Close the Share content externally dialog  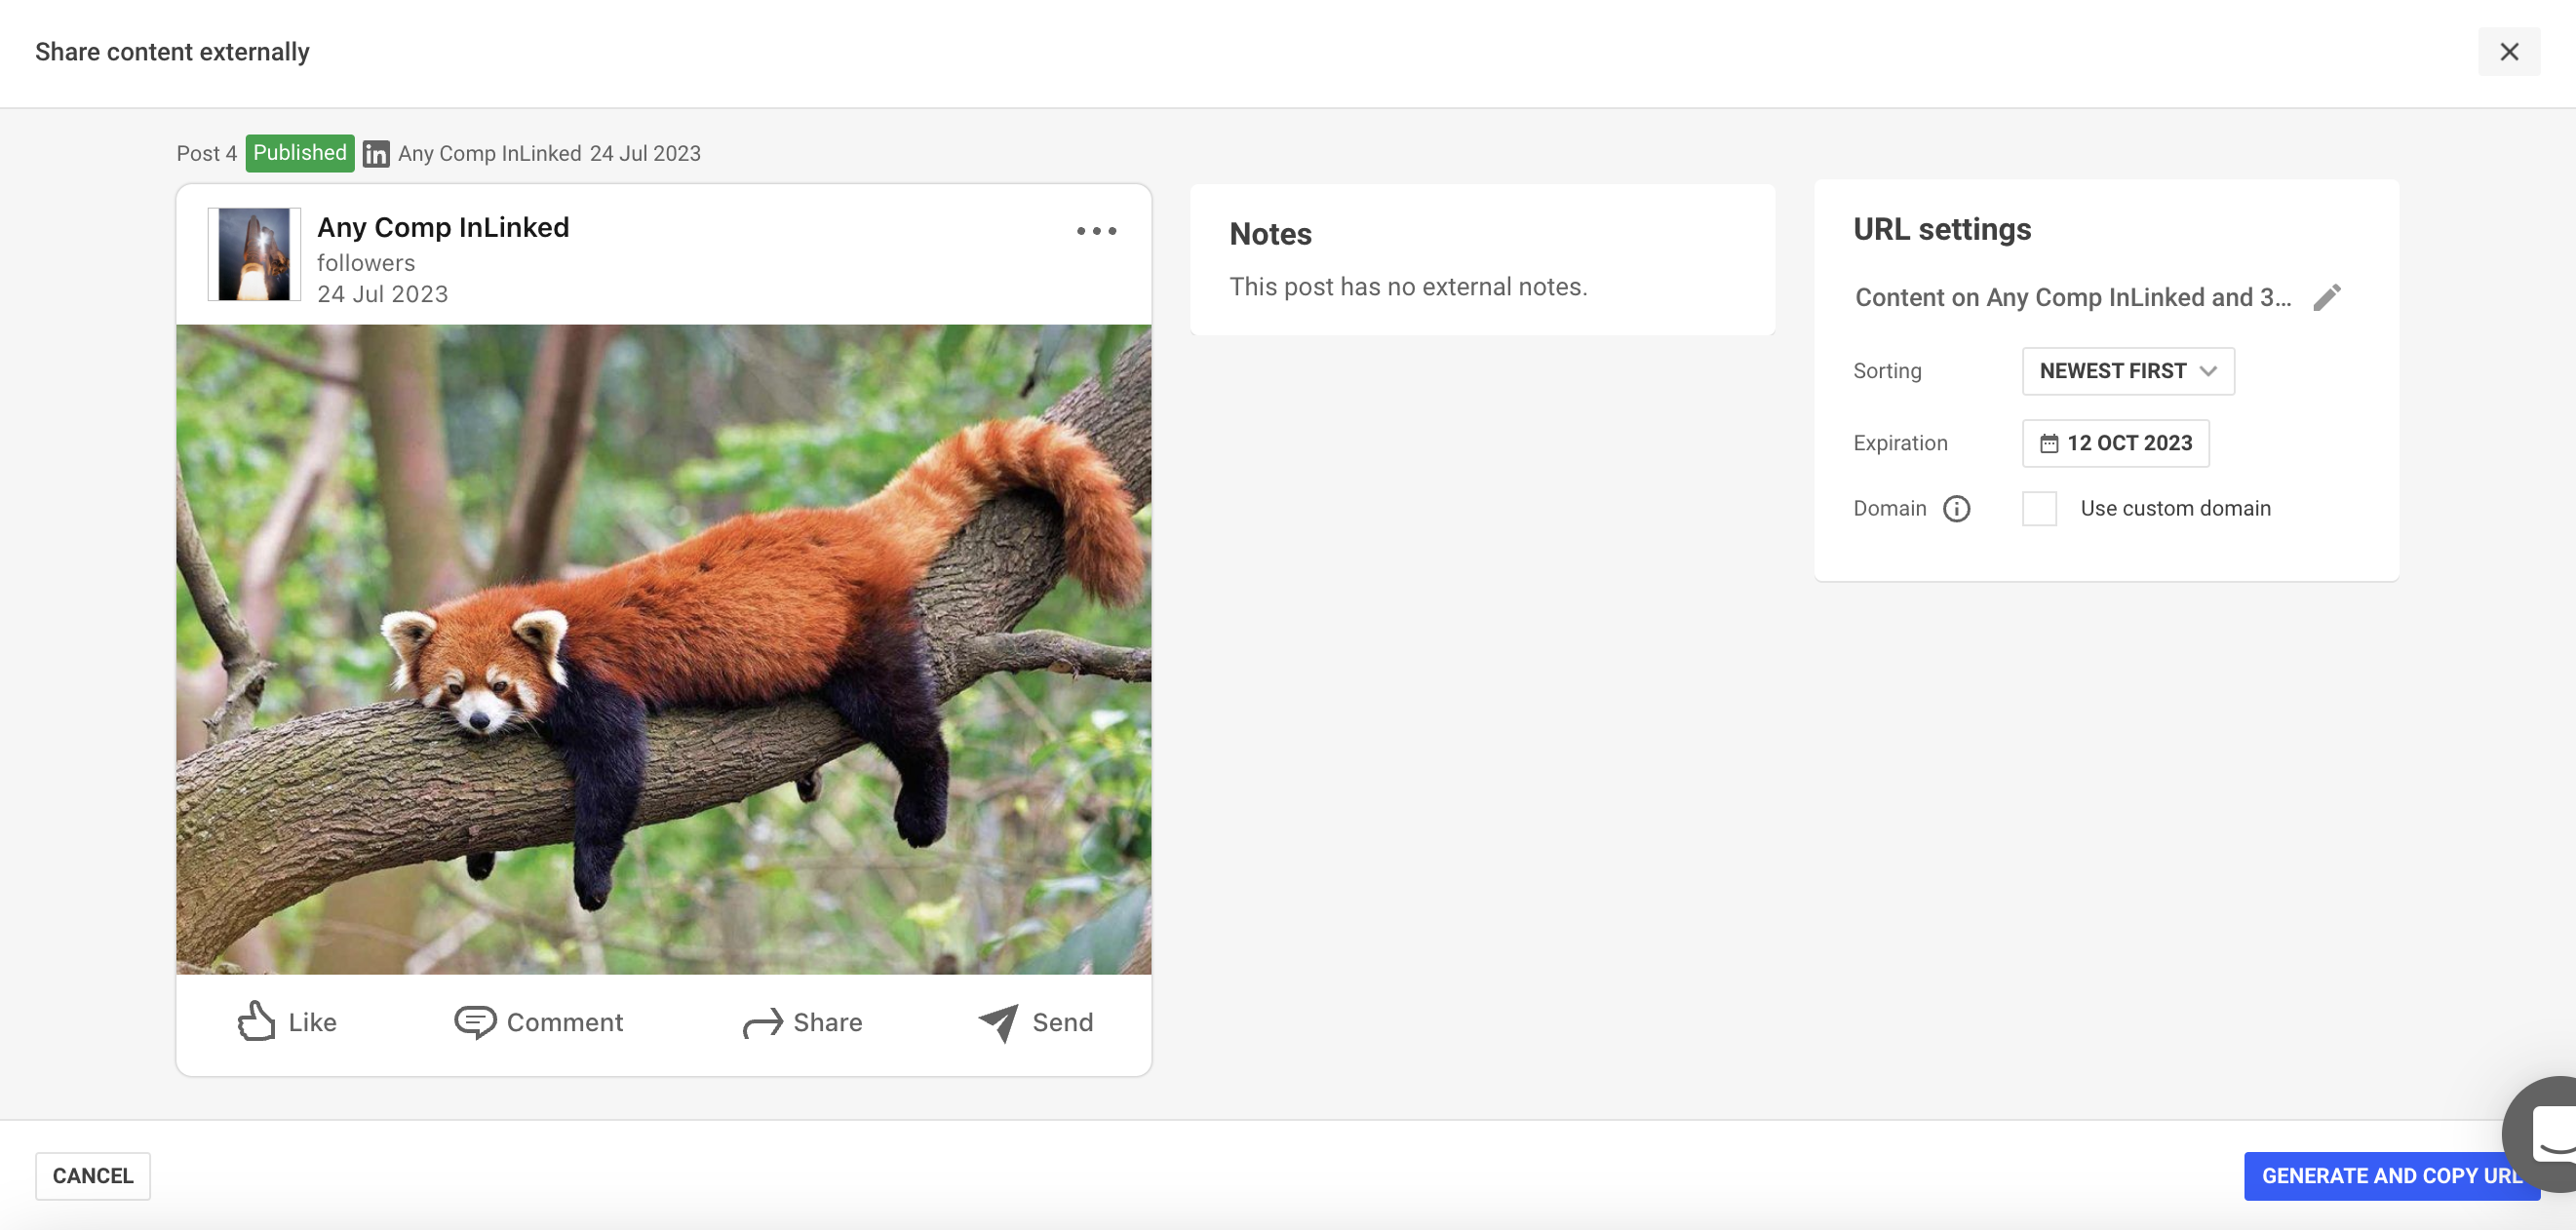click(x=2508, y=52)
